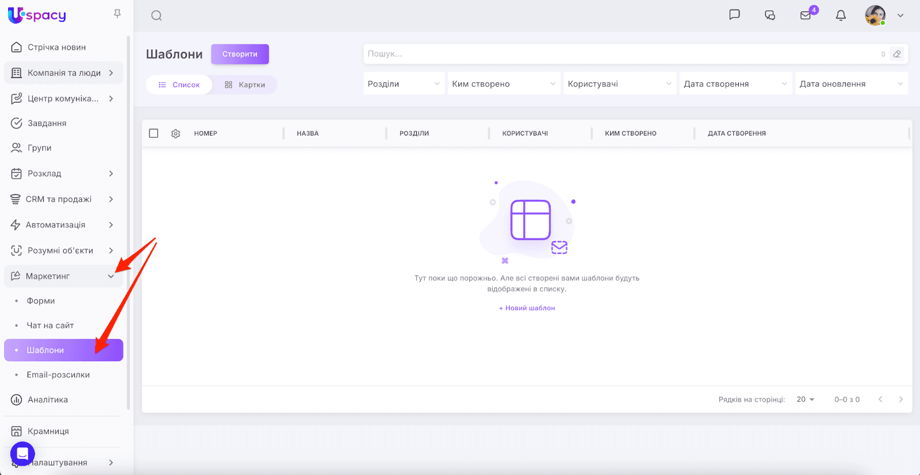Collapse the Маркетинг menu section
Screen dimensions: 920x475
pyautogui.click(x=111, y=276)
